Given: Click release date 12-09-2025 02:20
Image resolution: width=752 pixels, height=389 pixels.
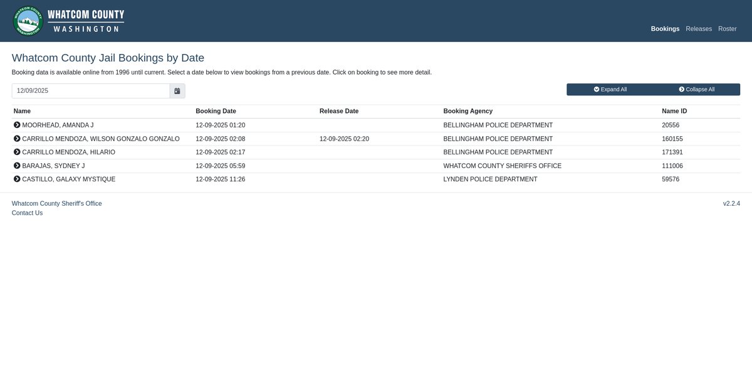Looking at the screenshot, I should (345, 139).
